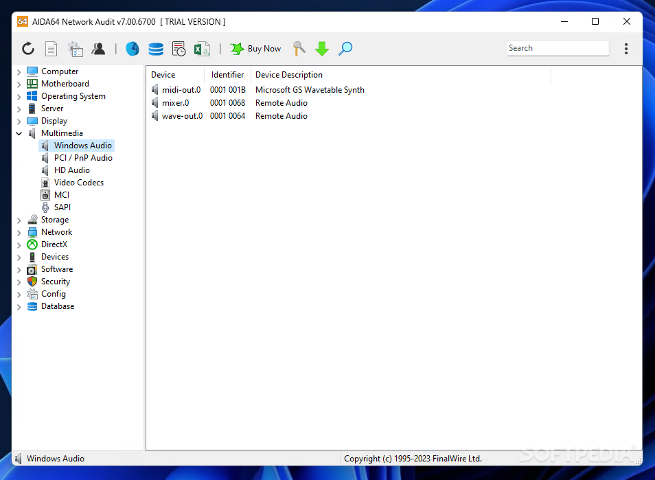Select the Video Codecs film icon
655x480 pixels.
(x=45, y=183)
